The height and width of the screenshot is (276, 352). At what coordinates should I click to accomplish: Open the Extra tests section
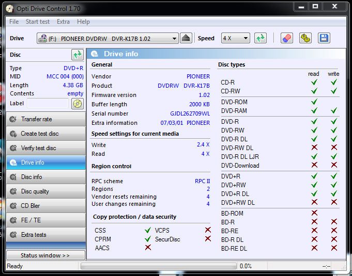click(46, 235)
